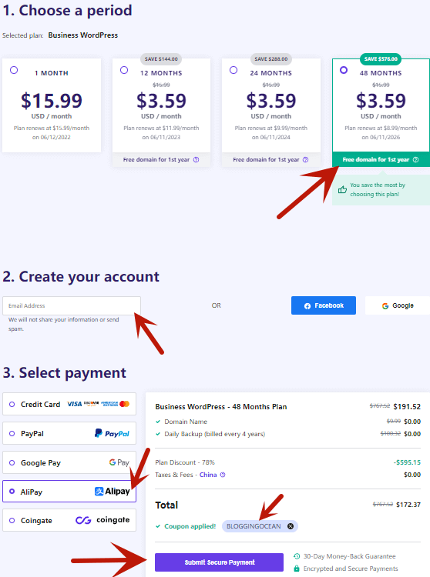Click the Coingate logo
This screenshot has height=577, width=430.
pos(102,520)
